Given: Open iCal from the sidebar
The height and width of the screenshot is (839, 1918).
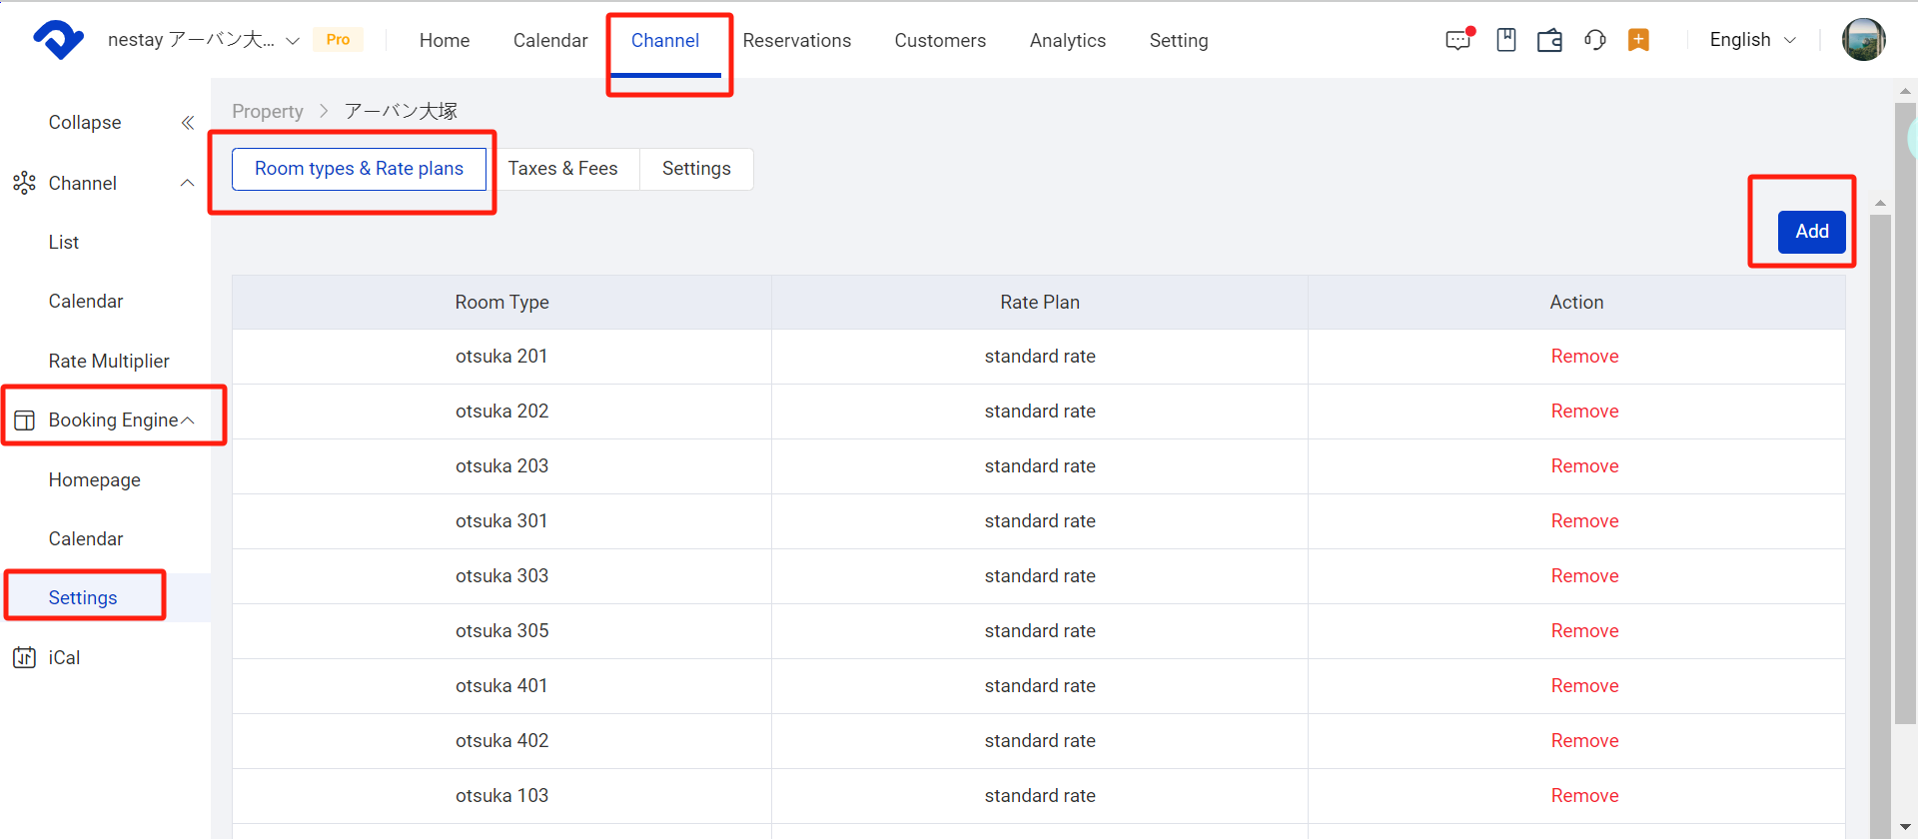Looking at the screenshot, I should 64,657.
